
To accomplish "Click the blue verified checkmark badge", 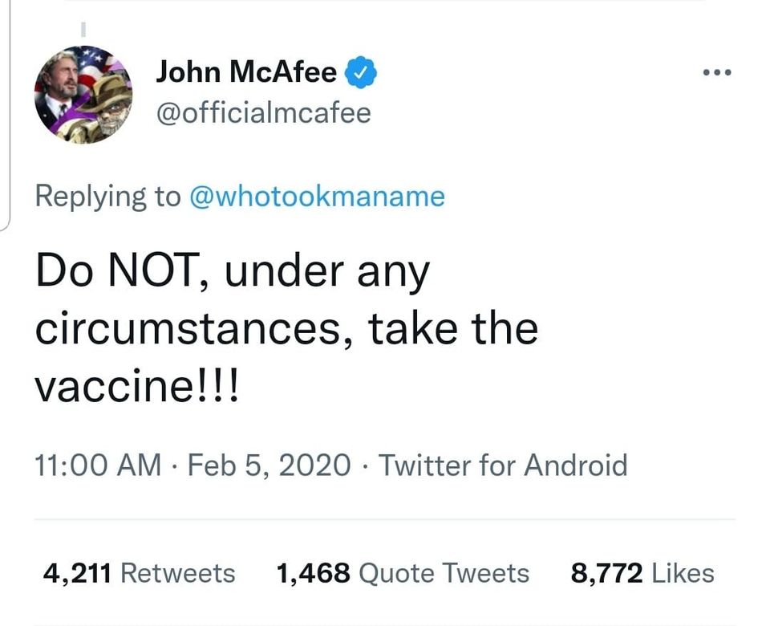I will [361, 73].
